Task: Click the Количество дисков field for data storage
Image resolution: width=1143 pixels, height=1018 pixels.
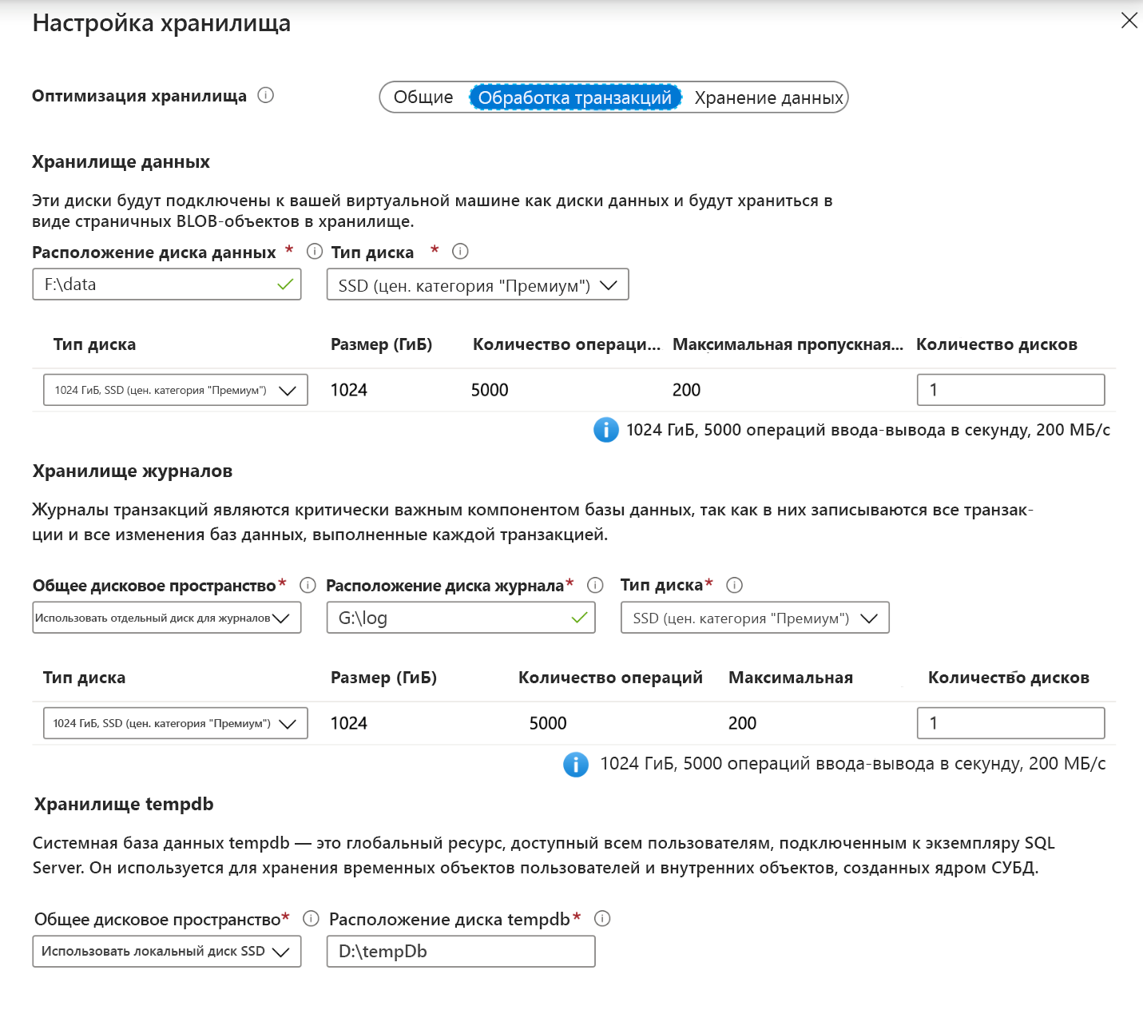Action: point(1010,390)
